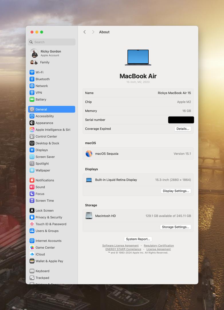Open Privacy & Security hand icon
The height and width of the screenshot is (310, 224).
(32, 217)
